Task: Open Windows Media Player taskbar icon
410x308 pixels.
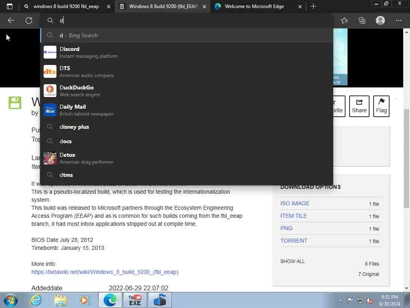Action: pos(84,300)
